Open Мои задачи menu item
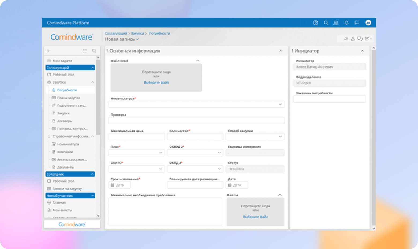 click(62, 61)
